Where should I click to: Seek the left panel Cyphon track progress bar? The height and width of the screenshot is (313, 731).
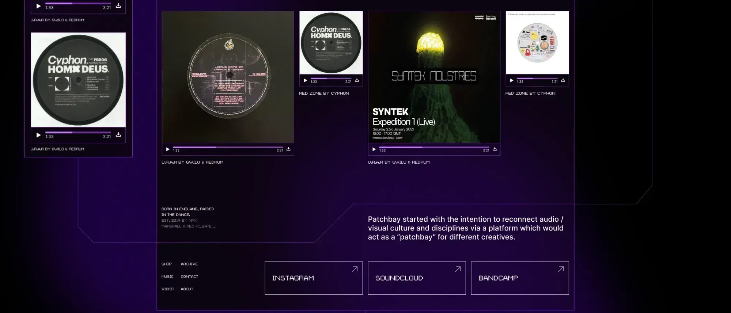(x=78, y=132)
